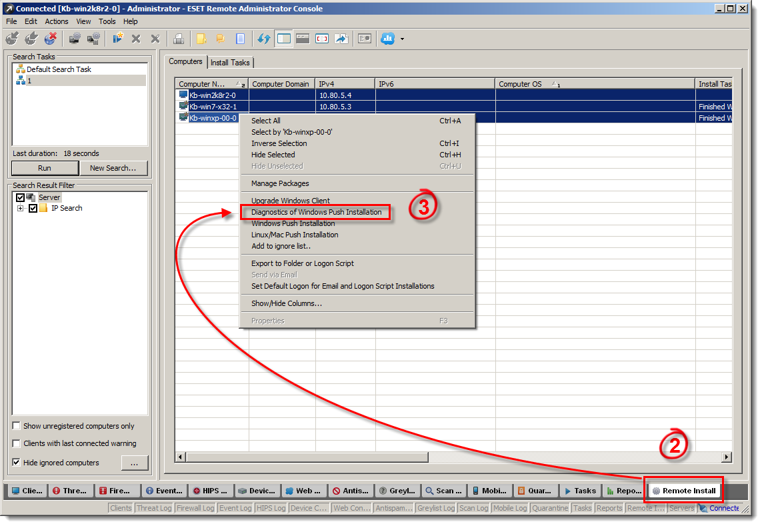Viewport: 758px width, 522px height.
Task: Open the Firewall pane tab
Action: tap(115, 491)
